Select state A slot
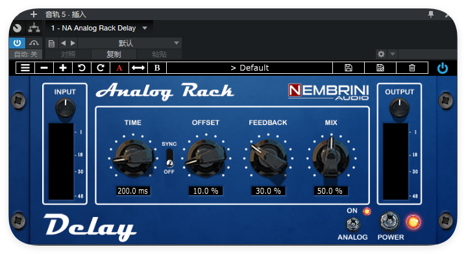The width and height of the screenshot is (466, 254). (x=119, y=67)
